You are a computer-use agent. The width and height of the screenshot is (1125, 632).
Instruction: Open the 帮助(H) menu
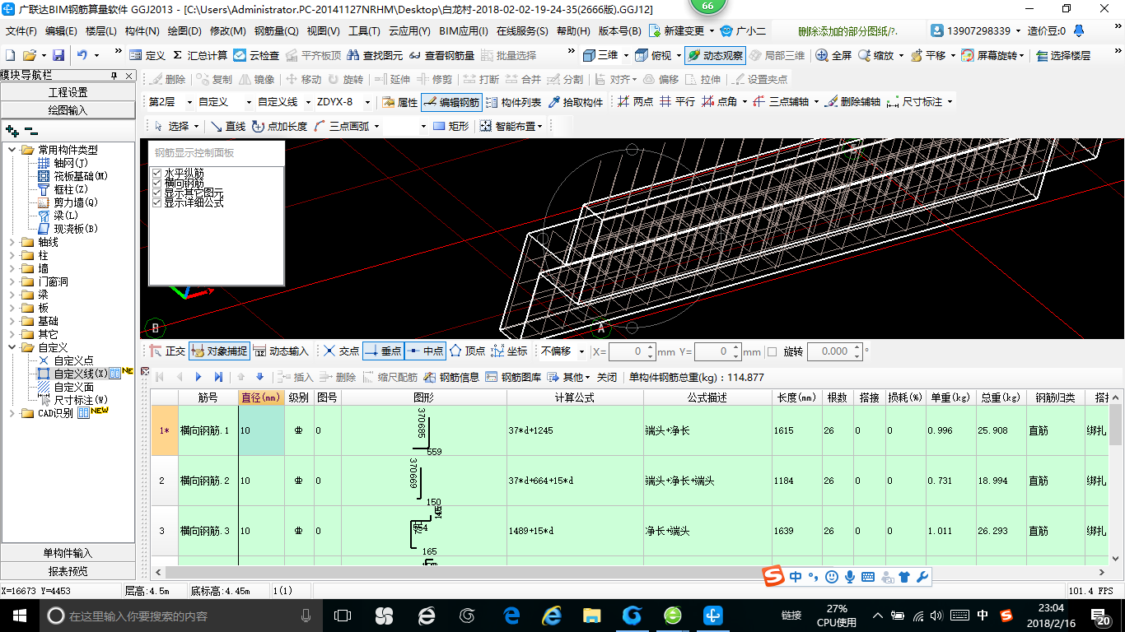[573, 31]
